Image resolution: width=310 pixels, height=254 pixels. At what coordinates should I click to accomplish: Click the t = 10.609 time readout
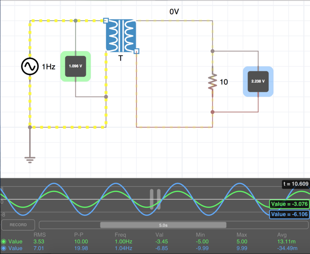coord(296,184)
